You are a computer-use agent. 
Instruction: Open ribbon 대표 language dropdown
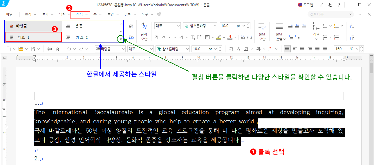[178, 26]
